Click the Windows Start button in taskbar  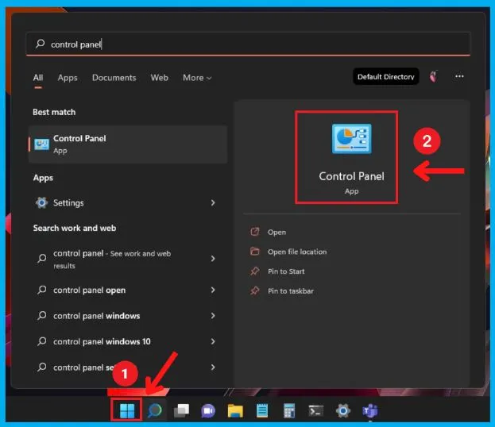point(127,410)
